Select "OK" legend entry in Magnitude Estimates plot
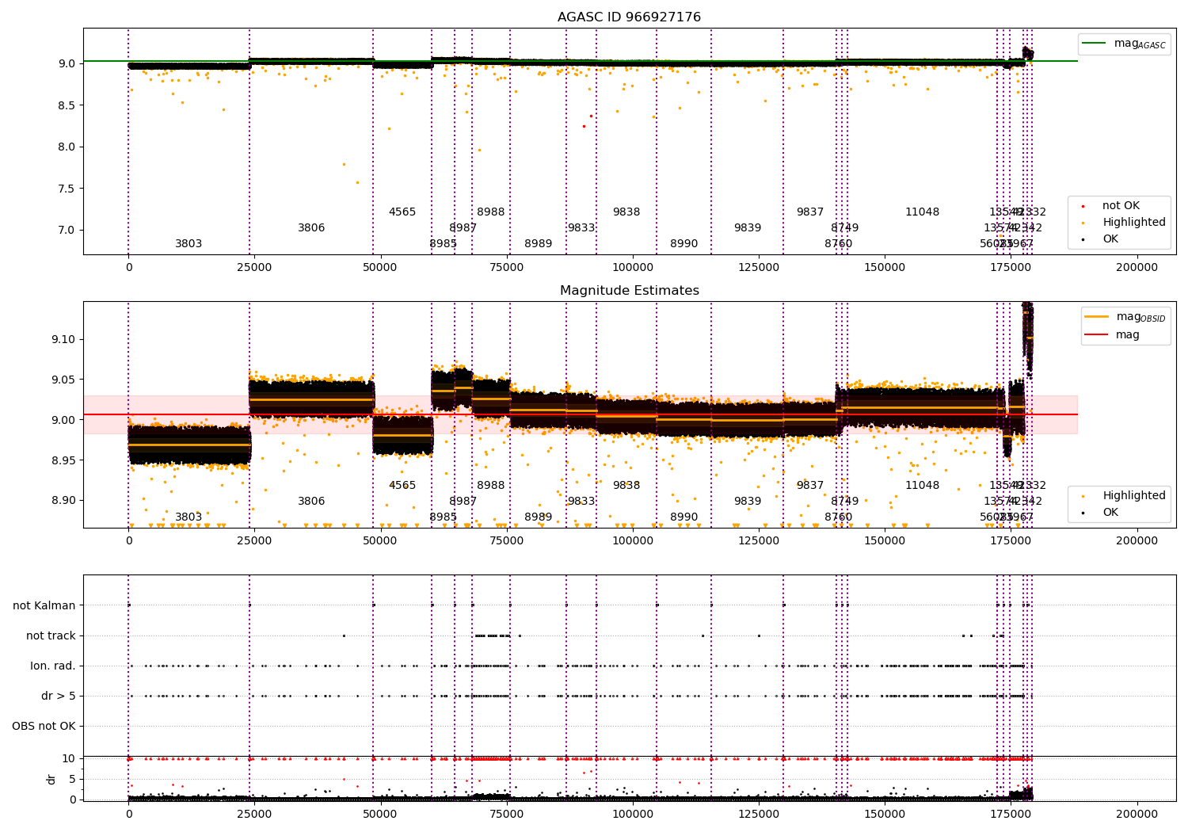Image resolution: width=1188 pixels, height=832 pixels. pyautogui.click(x=1110, y=513)
